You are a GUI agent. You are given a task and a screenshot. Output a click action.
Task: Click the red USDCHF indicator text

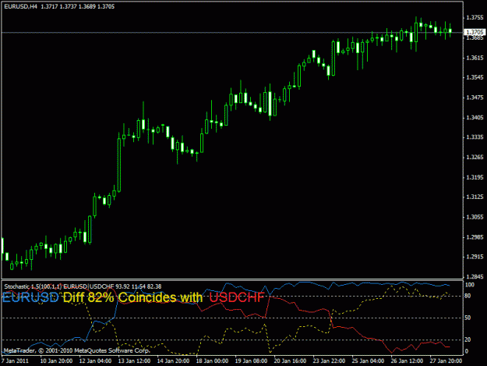(237, 297)
